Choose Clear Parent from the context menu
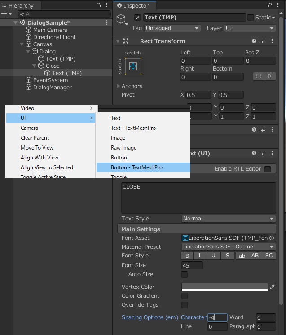Viewport: 286px width, 335px height. coord(51,138)
